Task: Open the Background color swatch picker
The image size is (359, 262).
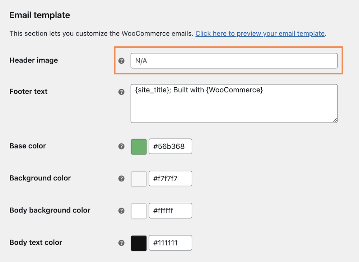Action: [138, 178]
